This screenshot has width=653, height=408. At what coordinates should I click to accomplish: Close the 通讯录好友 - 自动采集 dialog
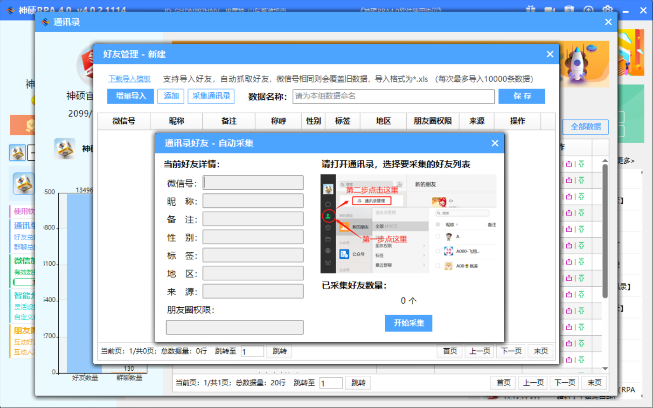pyautogui.click(x=495, y=143)
